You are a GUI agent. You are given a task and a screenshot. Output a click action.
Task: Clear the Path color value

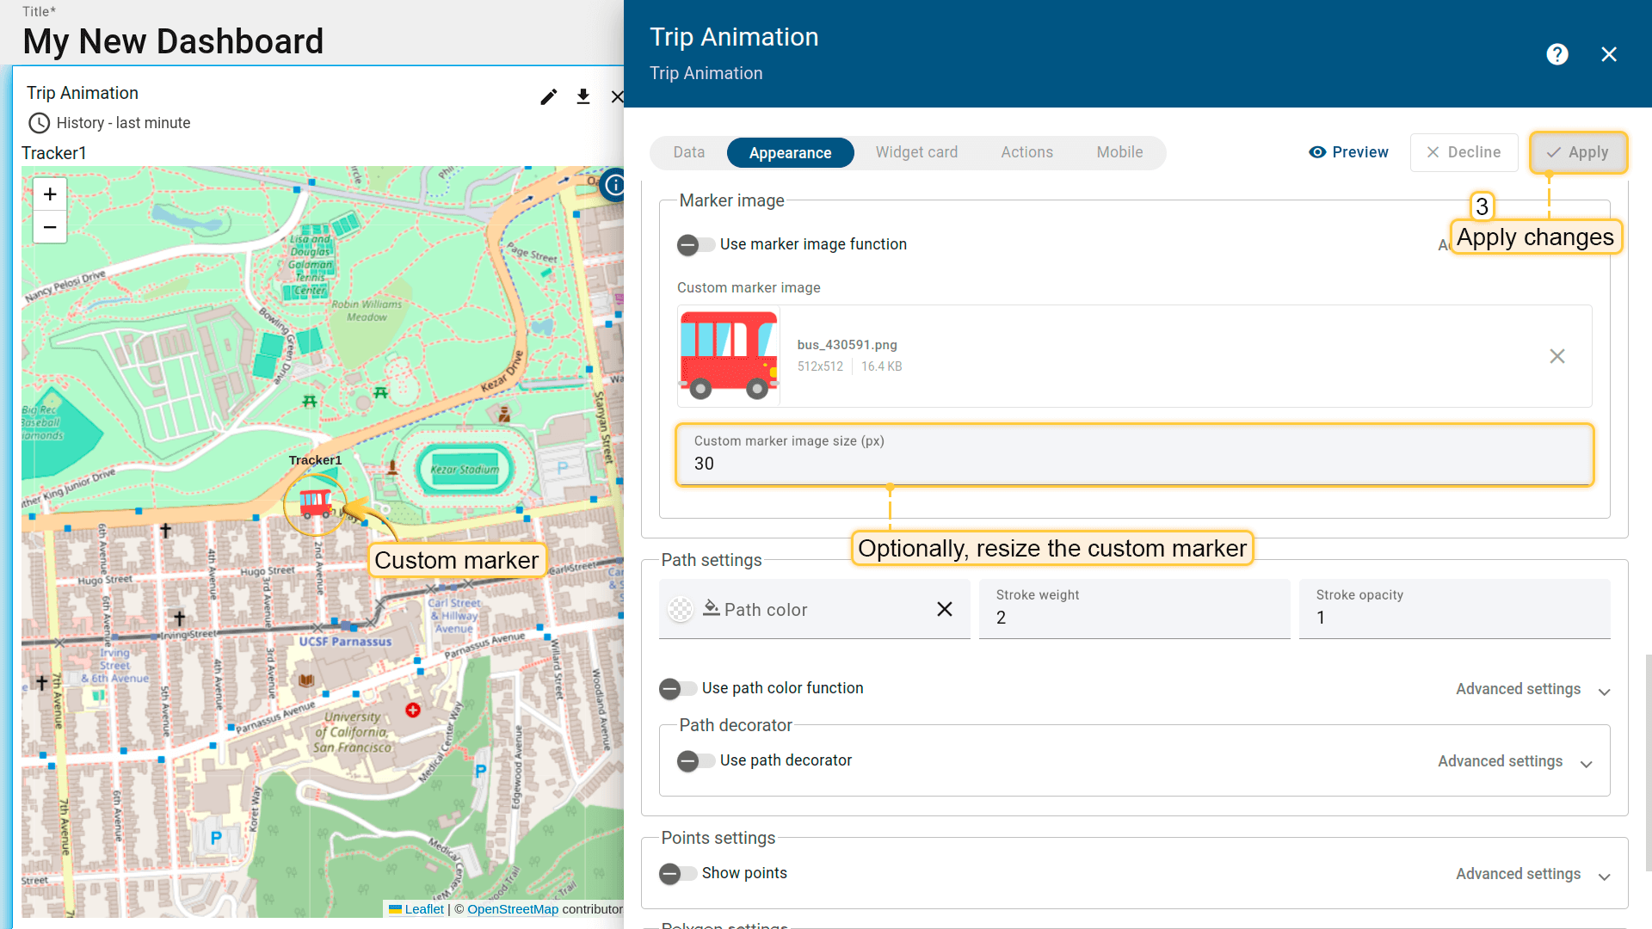[x=944, y=609]
